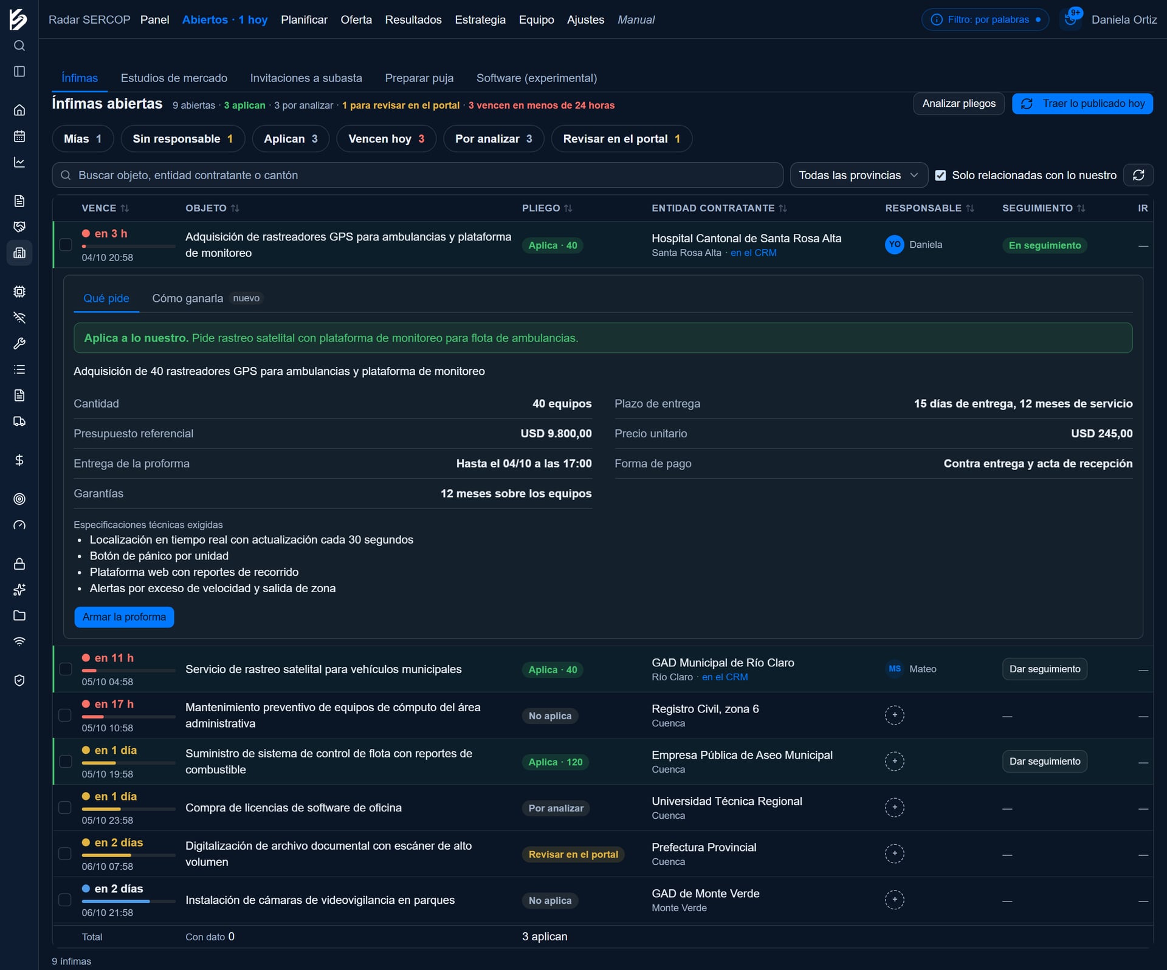Open the calendar icon in sidebar
This screenshot has height=970, width=1167.
[19, 136]
